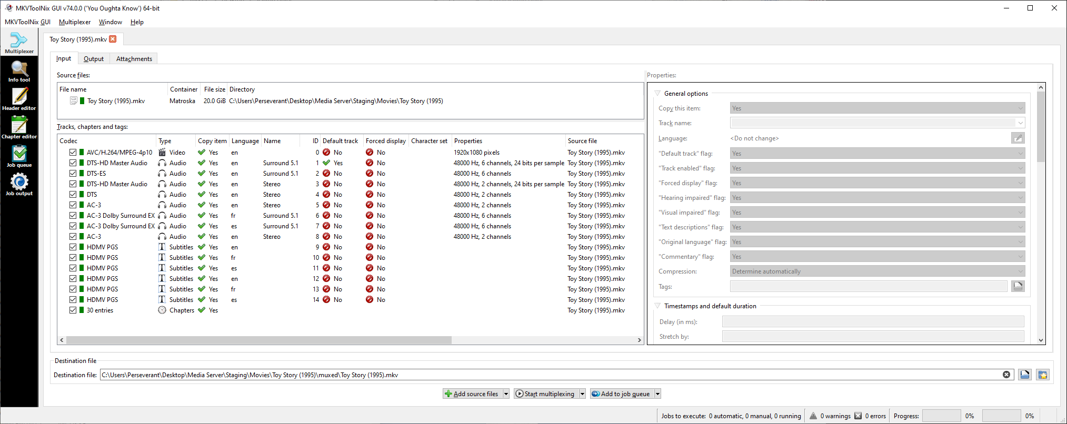1067x424 pixels.
Task: Open the Chapter editor
Action: pos(19,128)
